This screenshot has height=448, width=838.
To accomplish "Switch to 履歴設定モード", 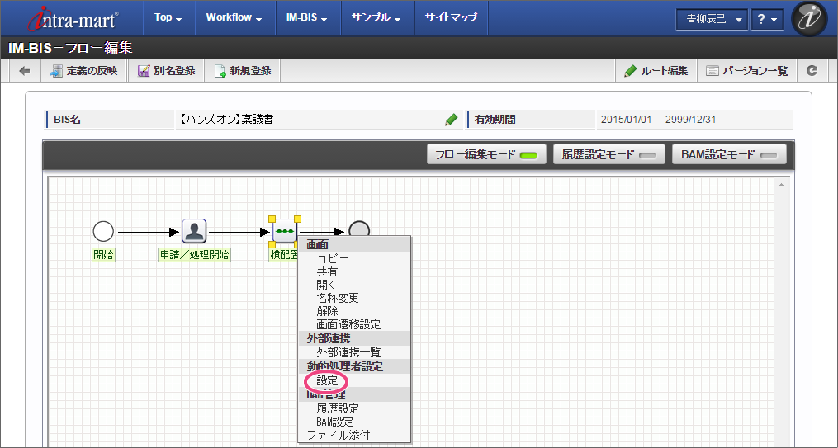I will (x=608, y=155).
